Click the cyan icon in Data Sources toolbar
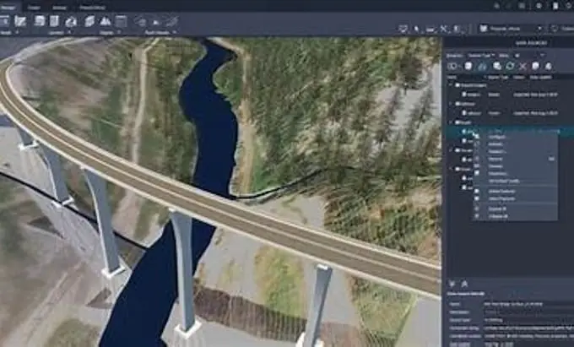Image resolution: width=574 pixels, height=347 pixels. 483,66
